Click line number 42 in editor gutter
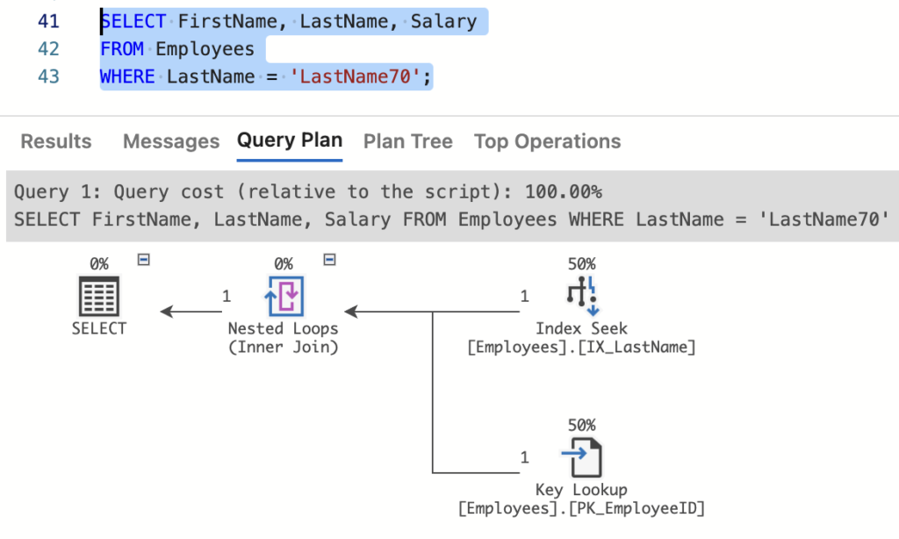Image resolution: width=899 pixels, height=539 pixels. [49, 49]
